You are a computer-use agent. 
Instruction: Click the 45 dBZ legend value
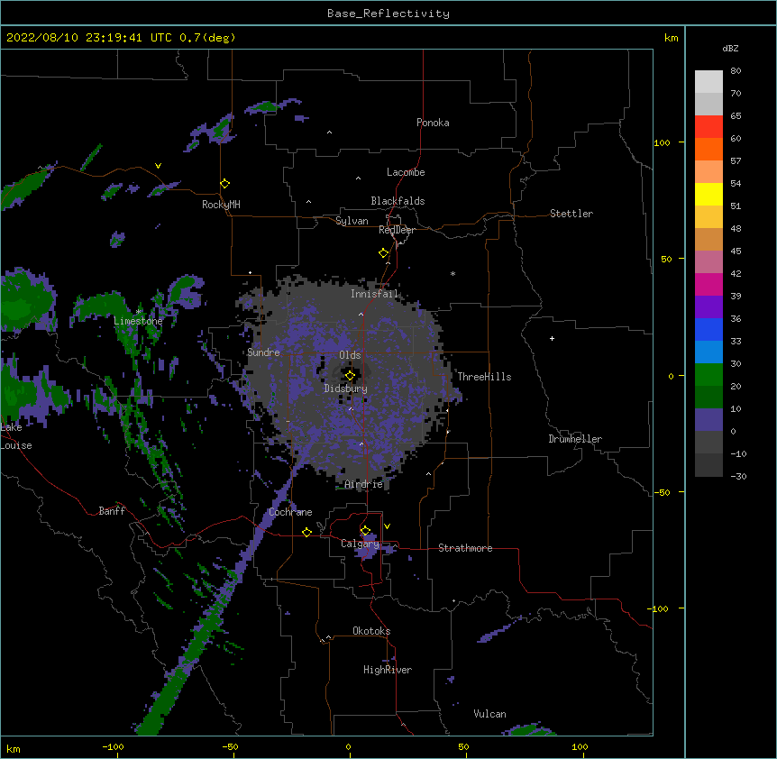point(736,251)
